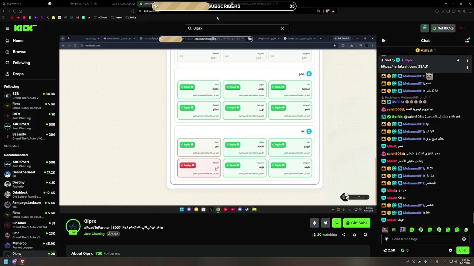Screen dimensions: 474x266
Task: Collapse the chat panel
Action: [384, 41]
